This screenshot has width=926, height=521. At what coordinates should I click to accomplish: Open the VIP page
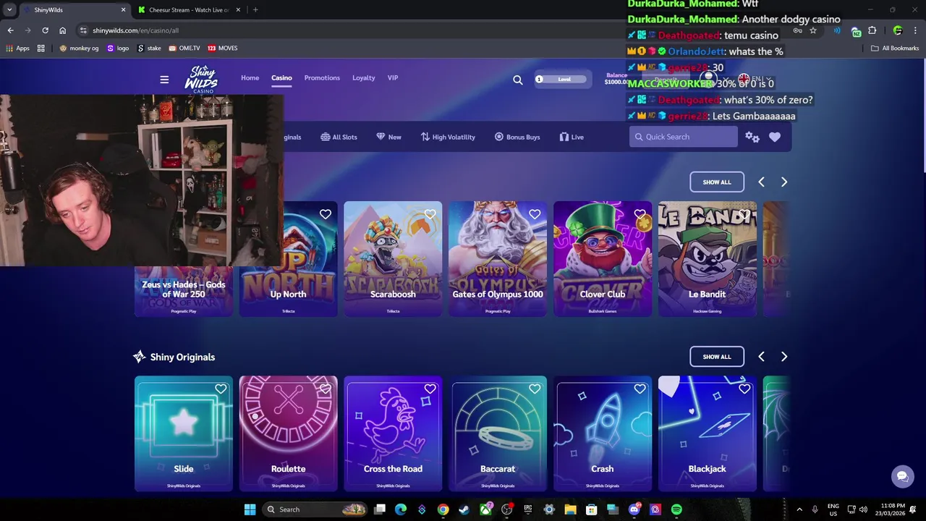(393, 77)
